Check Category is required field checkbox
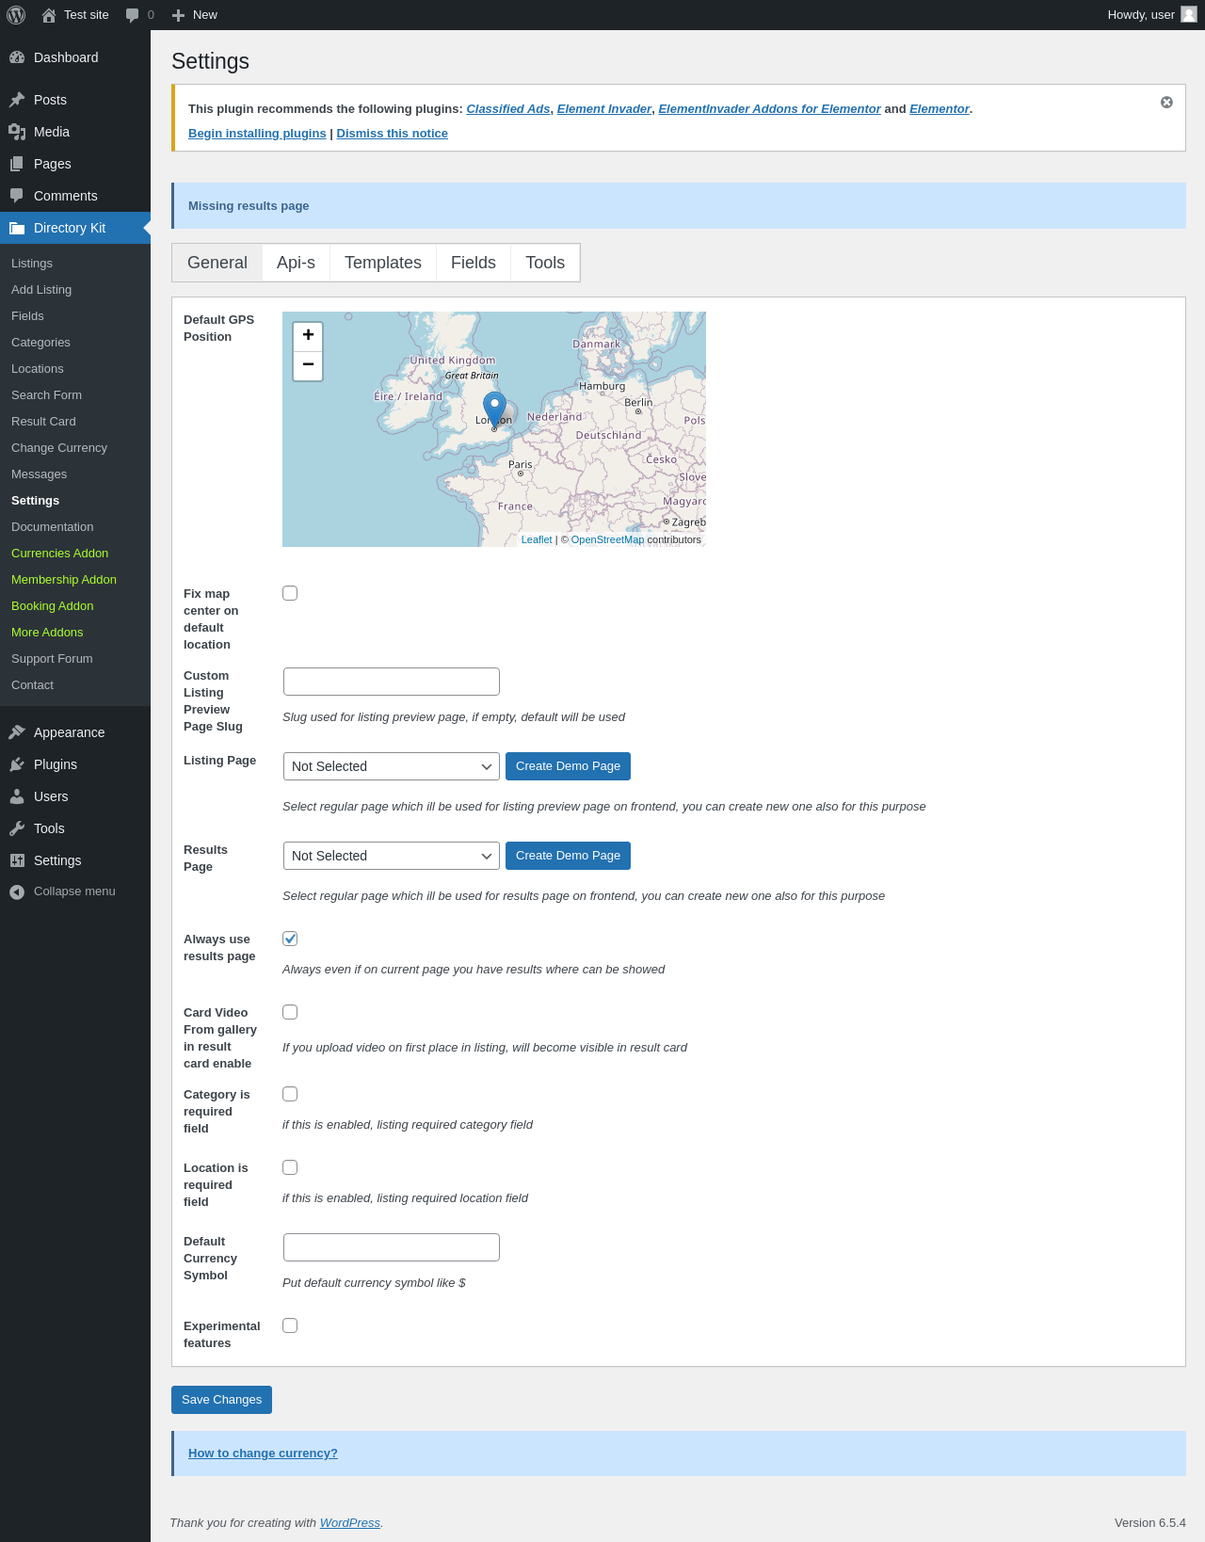 point(290,1094)
